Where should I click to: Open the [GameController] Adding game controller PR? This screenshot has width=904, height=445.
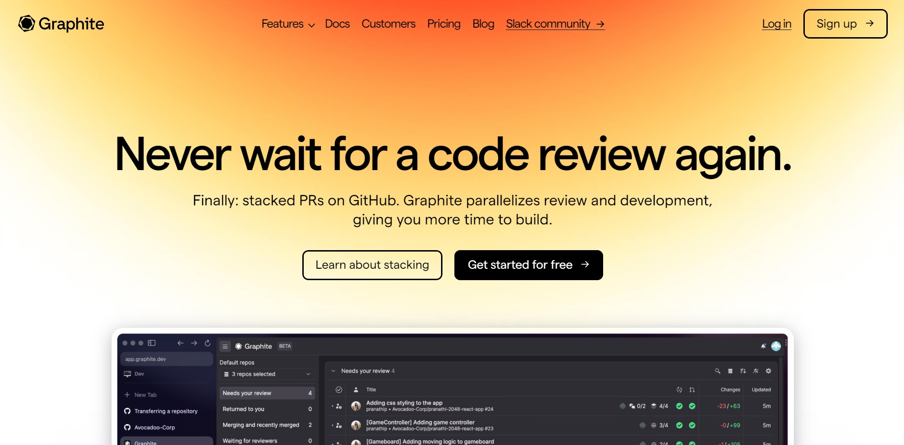coord(421,423)
